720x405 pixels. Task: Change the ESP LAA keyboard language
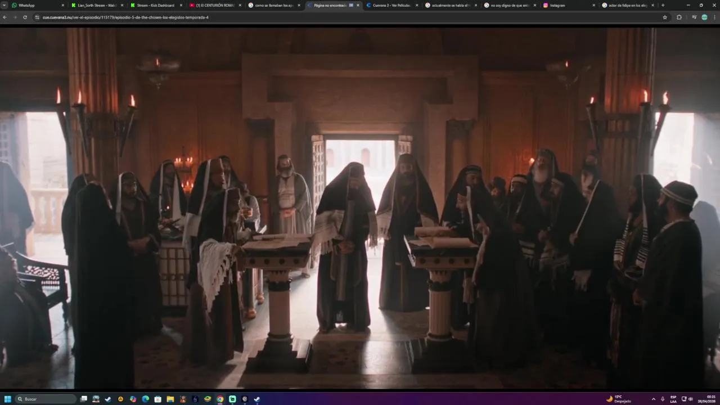tap(673, 399)
